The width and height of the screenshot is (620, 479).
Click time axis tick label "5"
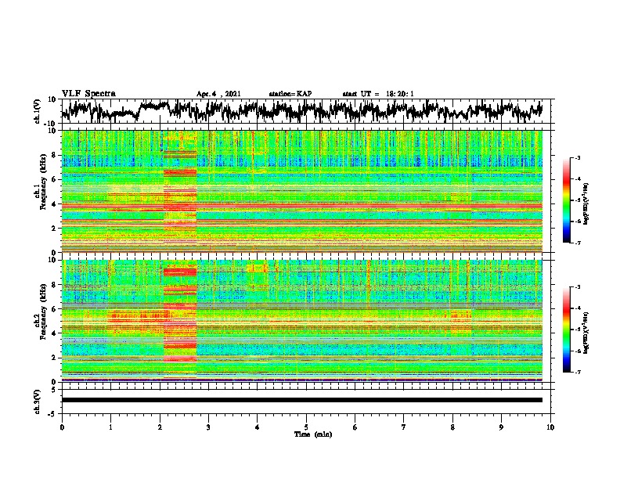coord(306,427)
